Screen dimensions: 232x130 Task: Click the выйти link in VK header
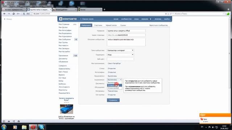[167, 19]
